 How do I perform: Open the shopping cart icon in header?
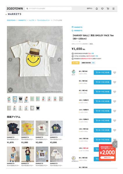click(108, 8)
